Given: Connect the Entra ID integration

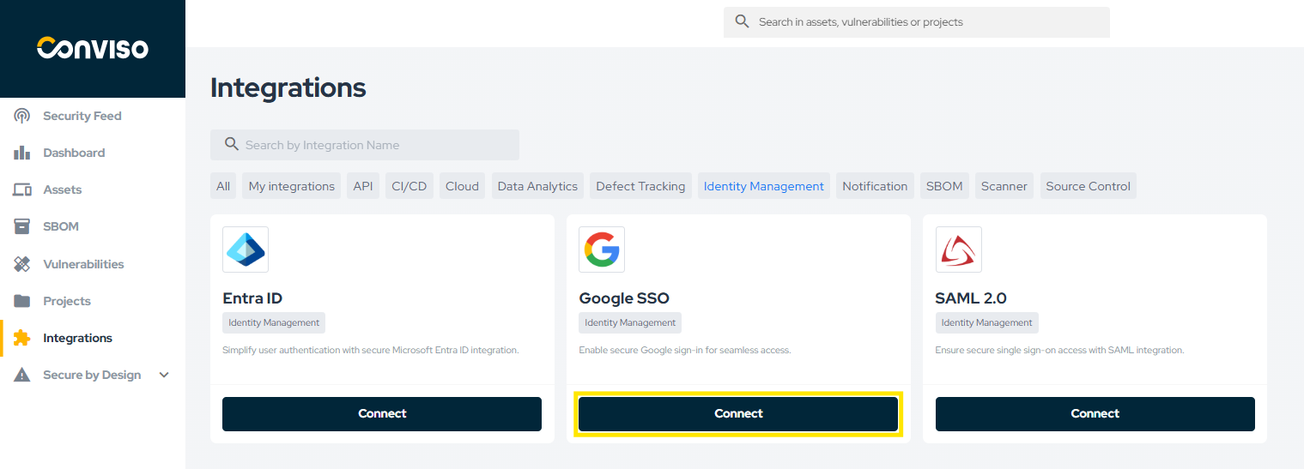Looking at the screenshot, I should [x=382, y=413].
